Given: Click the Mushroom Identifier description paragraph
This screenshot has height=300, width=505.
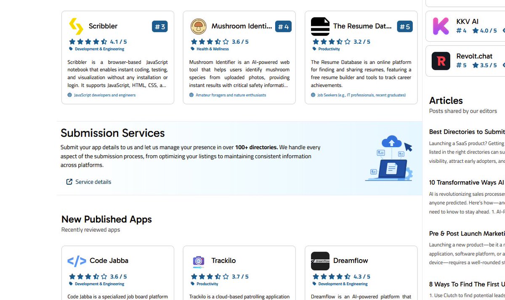Looking at the screenshot, I should pos(239,74).
